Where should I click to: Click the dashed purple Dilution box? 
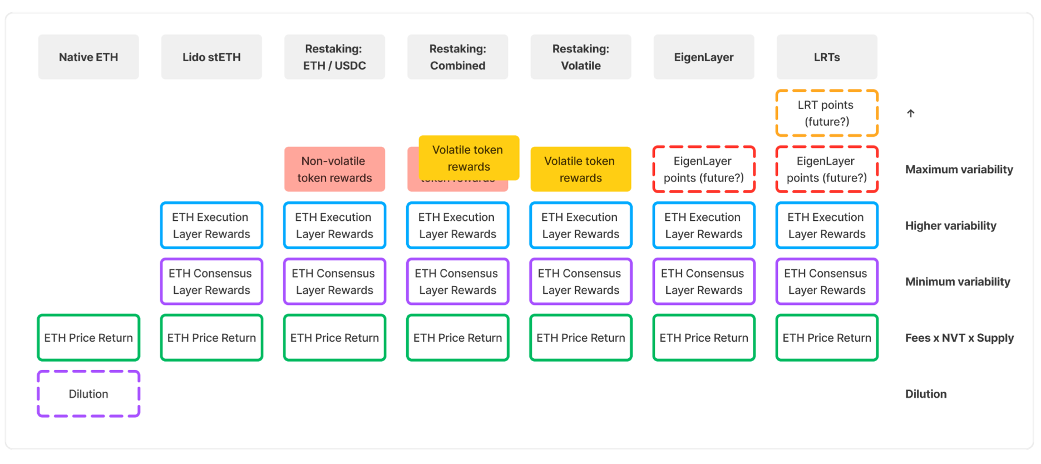[88, 394]
